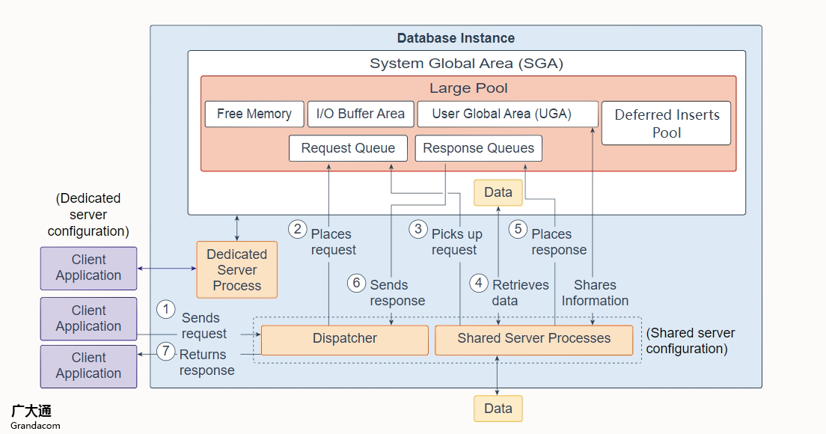826x434 pixels.
Task: Select the circled number 5 marker
Action: tap(518, 228)
